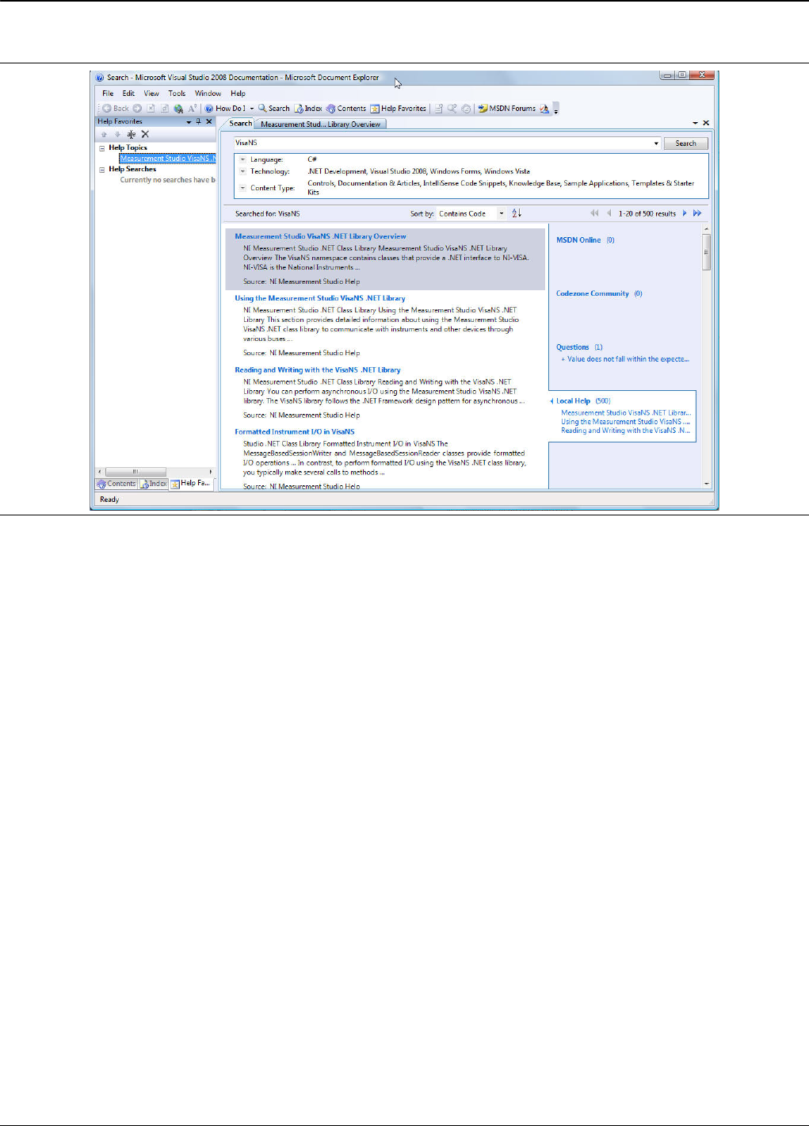Click Move Down arrow in Help Favorites
Viewport: 809px width, 1126px height.
tap(117, 135)
